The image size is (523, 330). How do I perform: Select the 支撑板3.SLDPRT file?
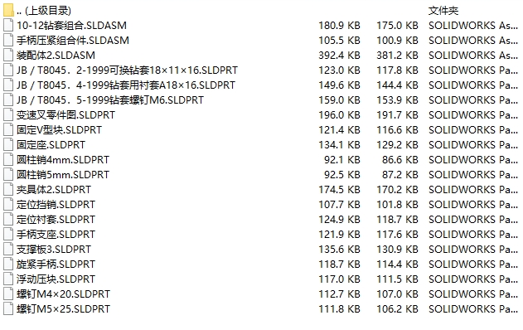point(54,250)
